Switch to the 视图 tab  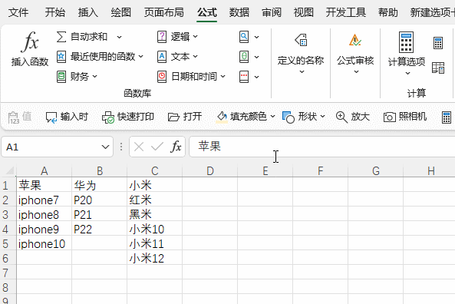pos(304,12)
